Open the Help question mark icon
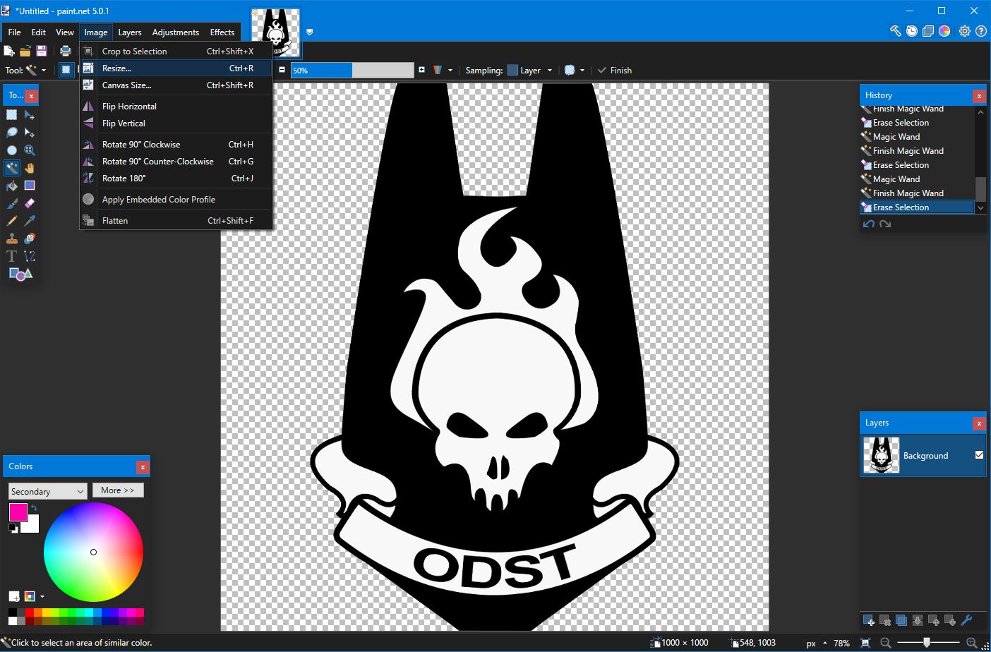The image size is (991, 652). 981,31
